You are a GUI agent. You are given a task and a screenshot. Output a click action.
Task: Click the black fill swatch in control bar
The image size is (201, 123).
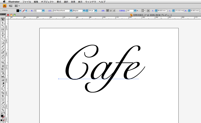[18, 11]
